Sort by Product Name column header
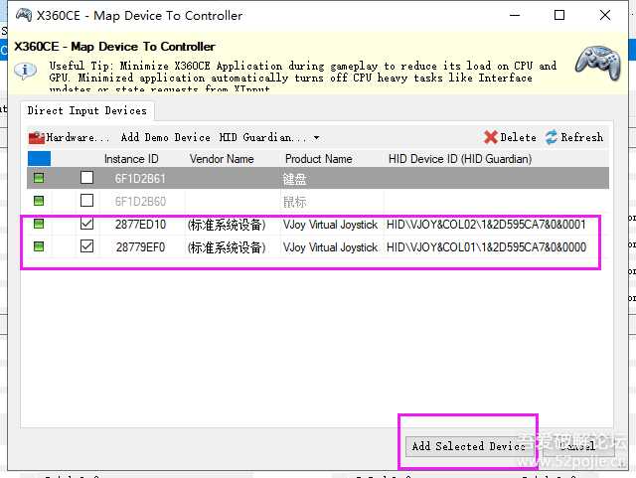Viewport: 636px width, 478px height. 318,159
